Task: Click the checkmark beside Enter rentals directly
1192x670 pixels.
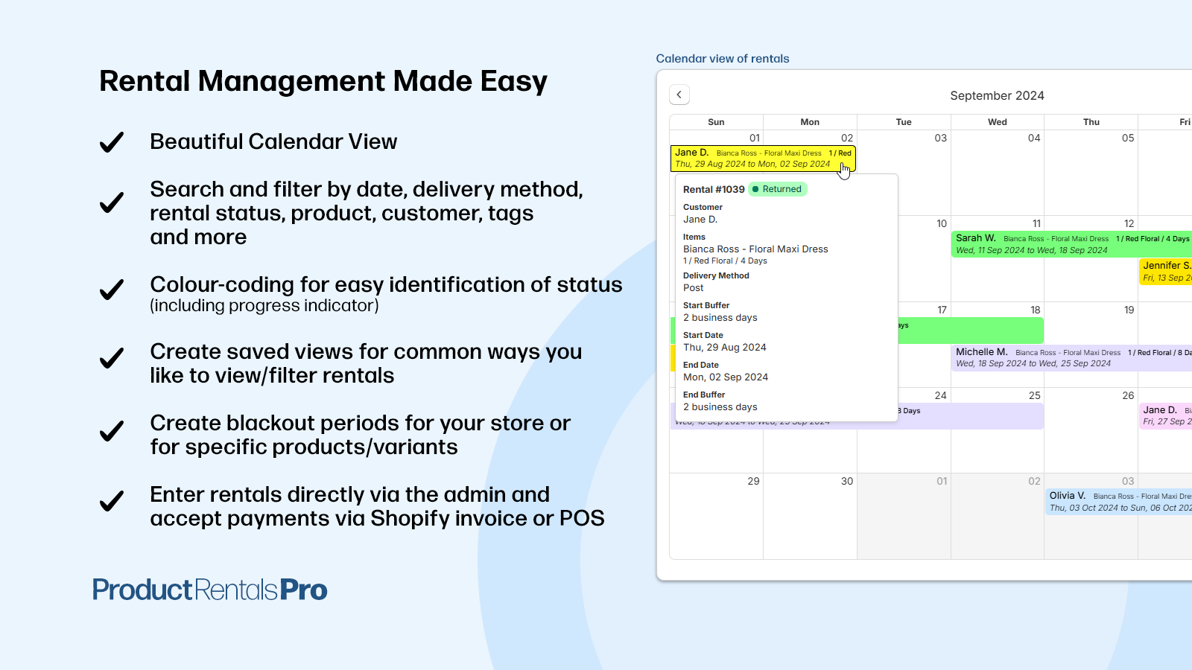Action: point(111,501)
